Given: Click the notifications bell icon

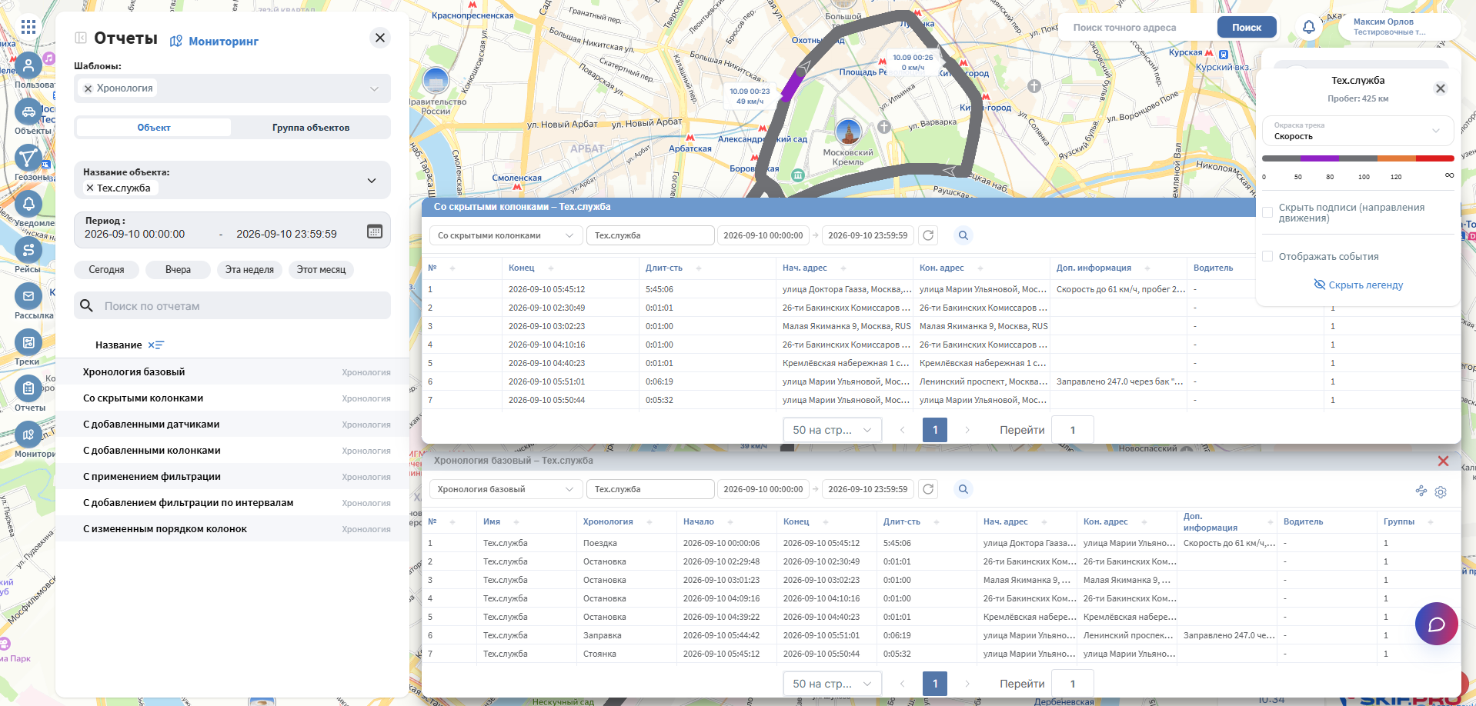Looking at the screenshot, I should point(1309,27).
